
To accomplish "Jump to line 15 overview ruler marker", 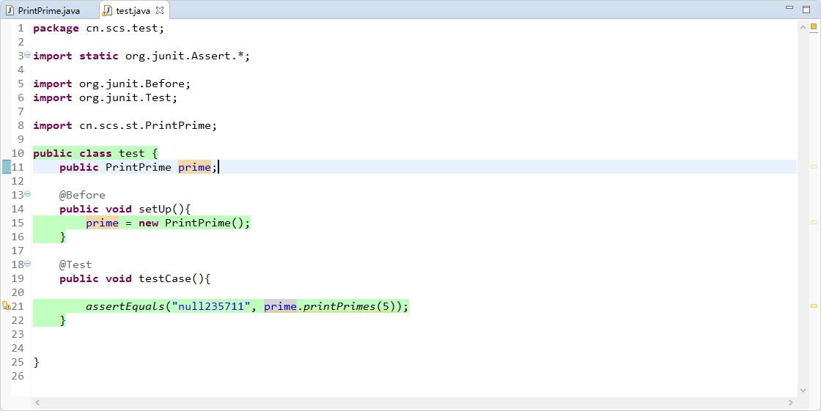I will point(814,223).
